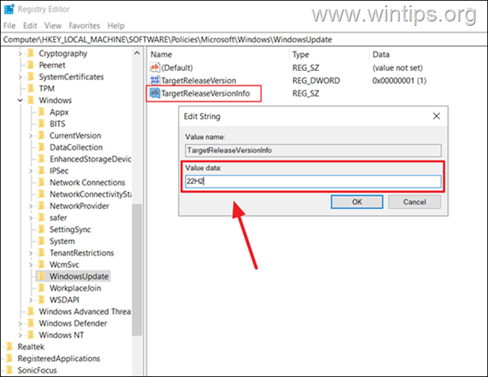Click the TargetReleaseVersionInfo string icon
488x377 pixels.
[x=155, y=93]
